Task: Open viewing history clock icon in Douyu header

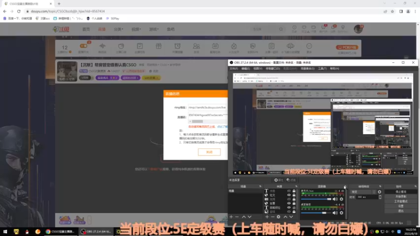Action: click(x=295, y=28)
